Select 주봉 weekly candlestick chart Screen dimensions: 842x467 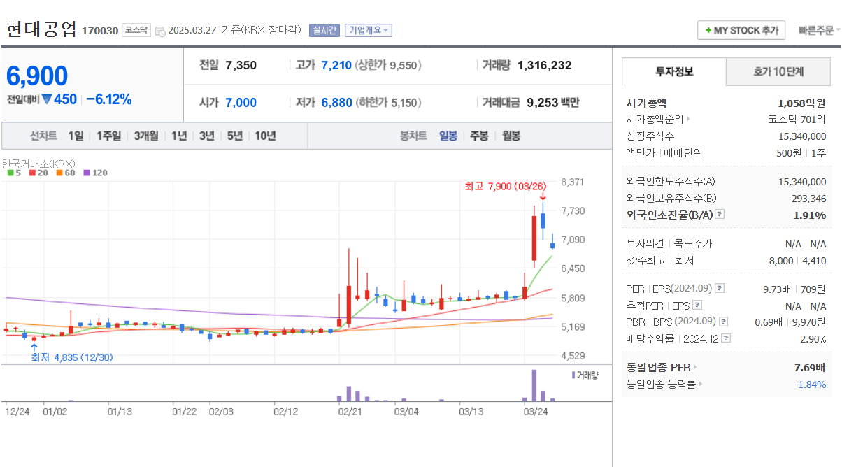click(x=479, y=136)
